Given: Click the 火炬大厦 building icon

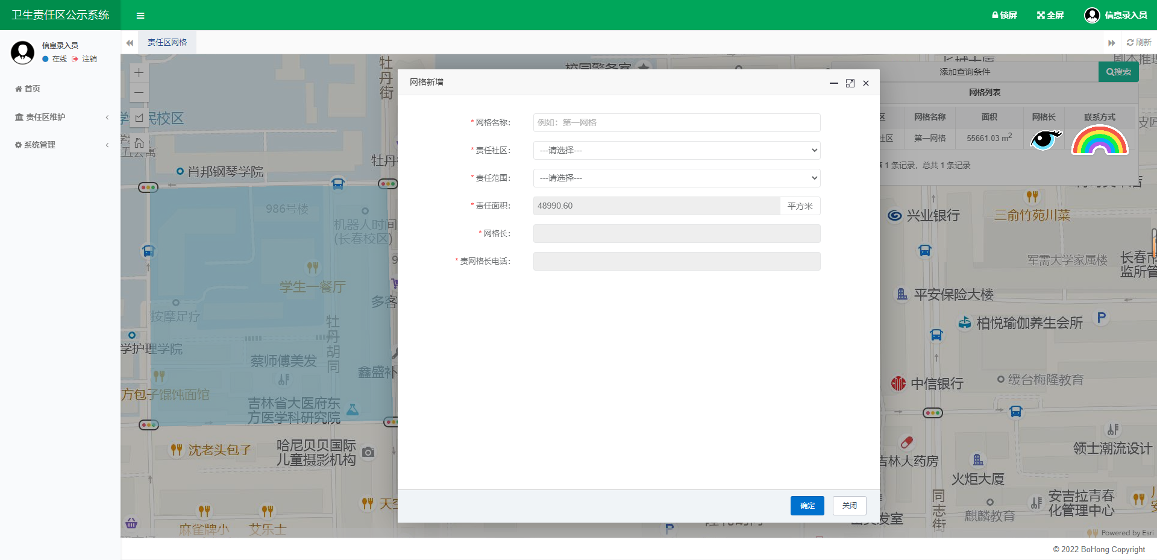Looking at the screenshot, I should click(x=978, y=460).
